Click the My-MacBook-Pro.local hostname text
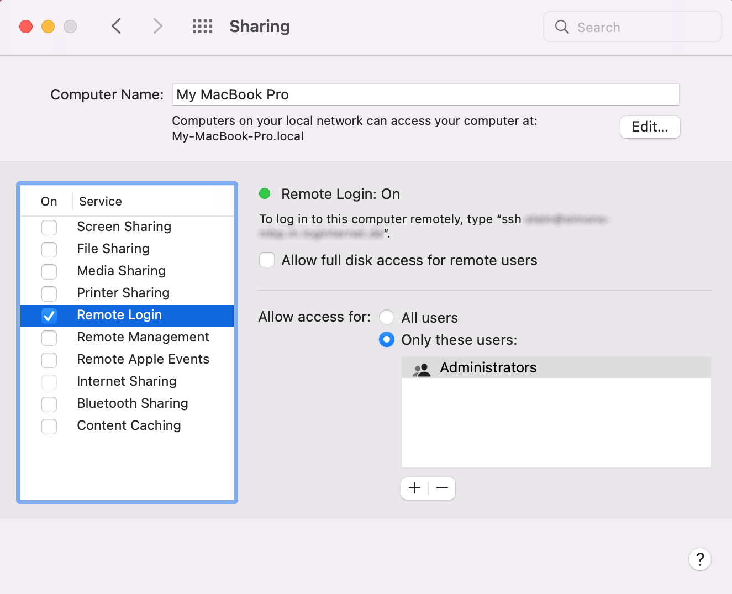Screen dimensions: 732x594 (x=238, y=136)
